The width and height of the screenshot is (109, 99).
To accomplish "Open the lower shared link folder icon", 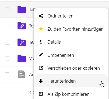I will (x=22, y=42).
